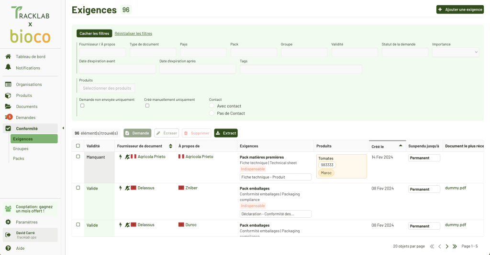Click the Tracklab x bioco logo
Screen dimensions: 490x255
coord(30,24)
